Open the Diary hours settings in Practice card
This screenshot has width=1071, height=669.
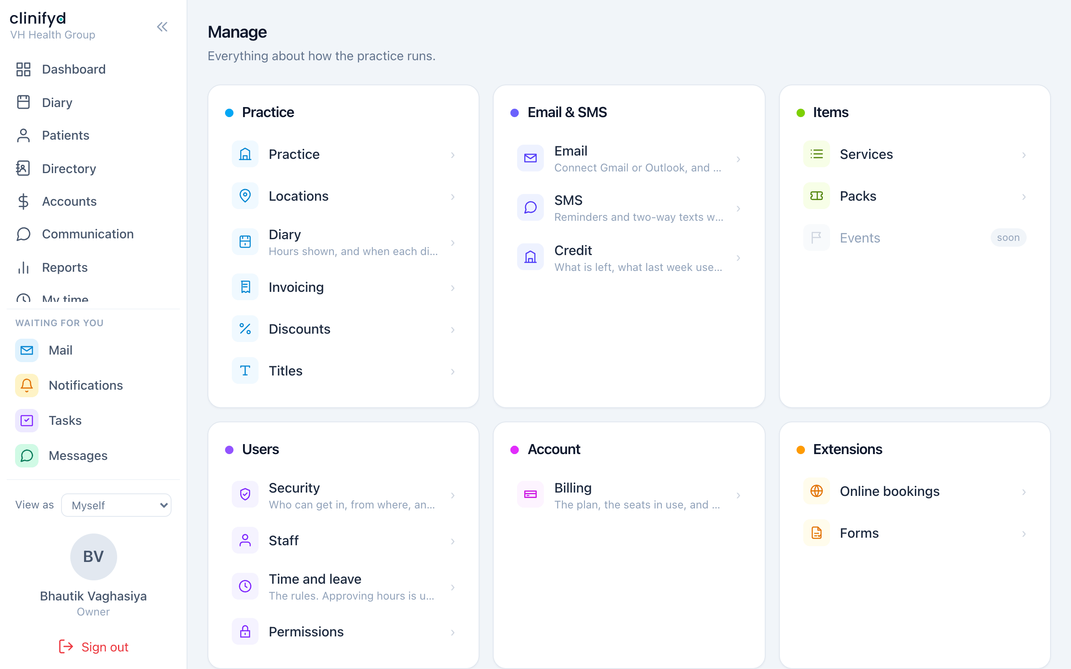pos(343,242)
